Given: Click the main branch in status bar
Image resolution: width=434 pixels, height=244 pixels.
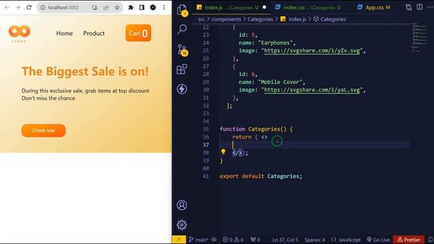Looking at the screenshot, I should pyautogui.click(x=199, y=239).
